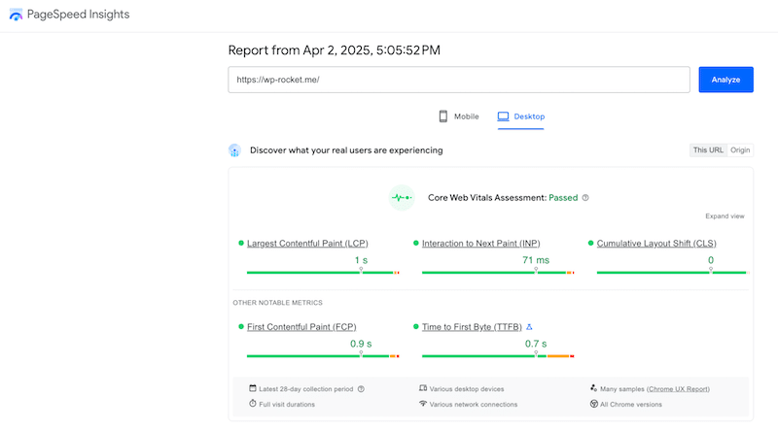
Task: Click the "Full visit durations" text
Action: [x=287, y=404]
